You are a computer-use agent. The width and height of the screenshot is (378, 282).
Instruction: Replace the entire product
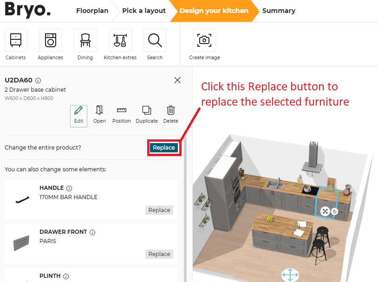click(163, 147)
